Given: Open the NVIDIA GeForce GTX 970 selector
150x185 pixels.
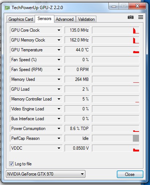Looking at the screenshot, I should point(46,174).
